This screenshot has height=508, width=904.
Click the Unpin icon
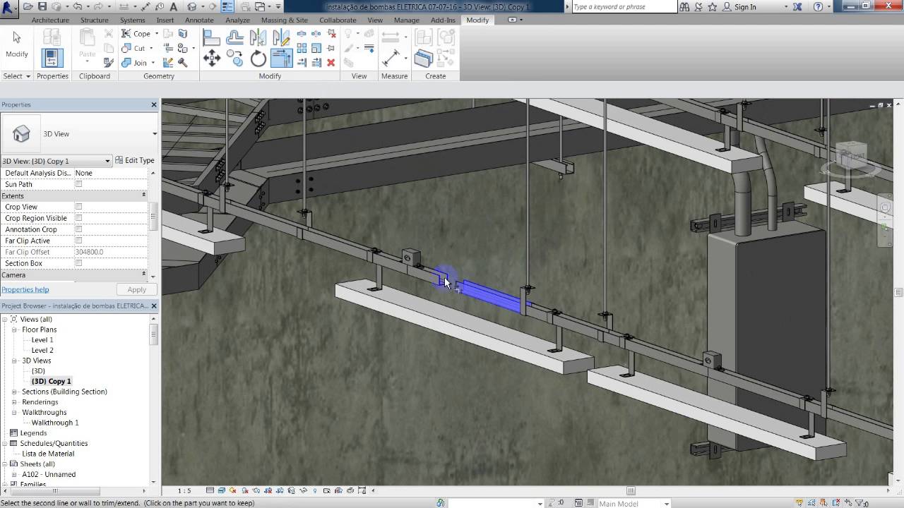(x=331, y=34)
